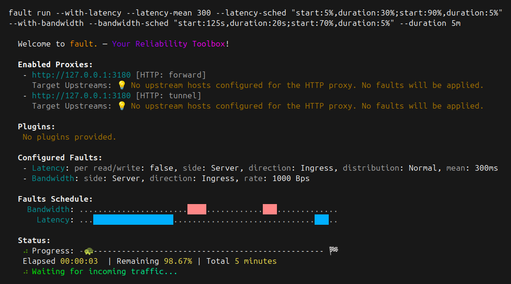The image size is (511, 284).
Task: Click the turtle icon on the progress bar
Action: click(x=89, y=251)
